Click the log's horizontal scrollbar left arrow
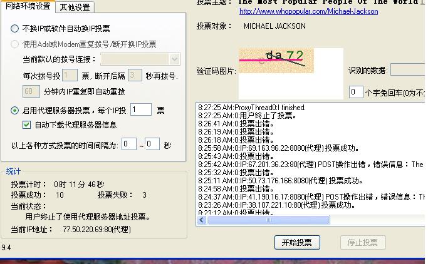Screen dimensions: 428x264 pyautogui.click(x=201, y=220)
